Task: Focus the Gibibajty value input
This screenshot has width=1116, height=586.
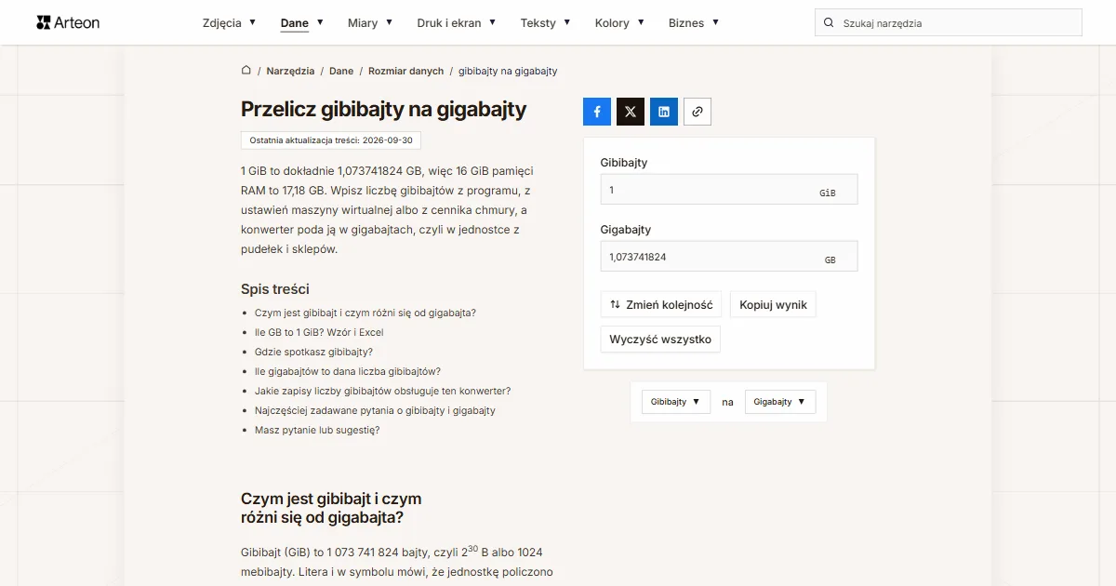Action: 729,190
